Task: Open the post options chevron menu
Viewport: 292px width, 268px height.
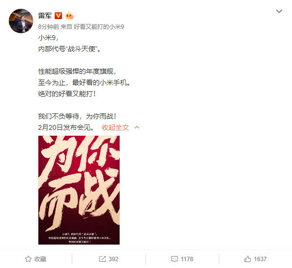Action: pos(279,11)
